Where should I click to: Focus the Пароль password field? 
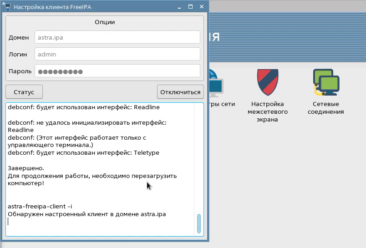pyautogui.click(x=117, y=71)
